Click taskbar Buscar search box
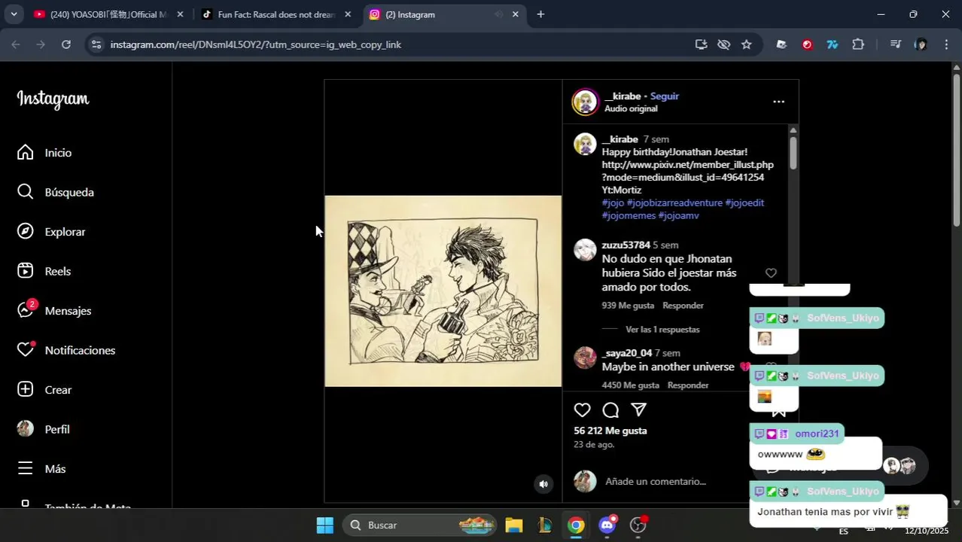The height and width of the screenshot is (542, 962). (x=420, y=525)
